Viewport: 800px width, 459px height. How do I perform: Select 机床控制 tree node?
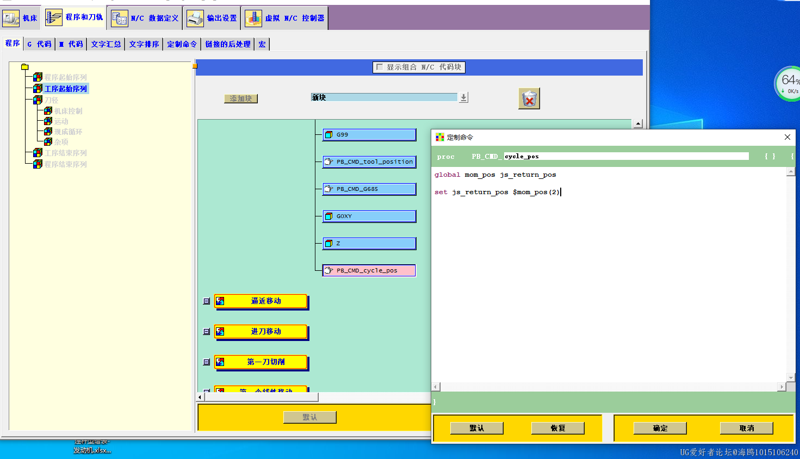(69, 111)
